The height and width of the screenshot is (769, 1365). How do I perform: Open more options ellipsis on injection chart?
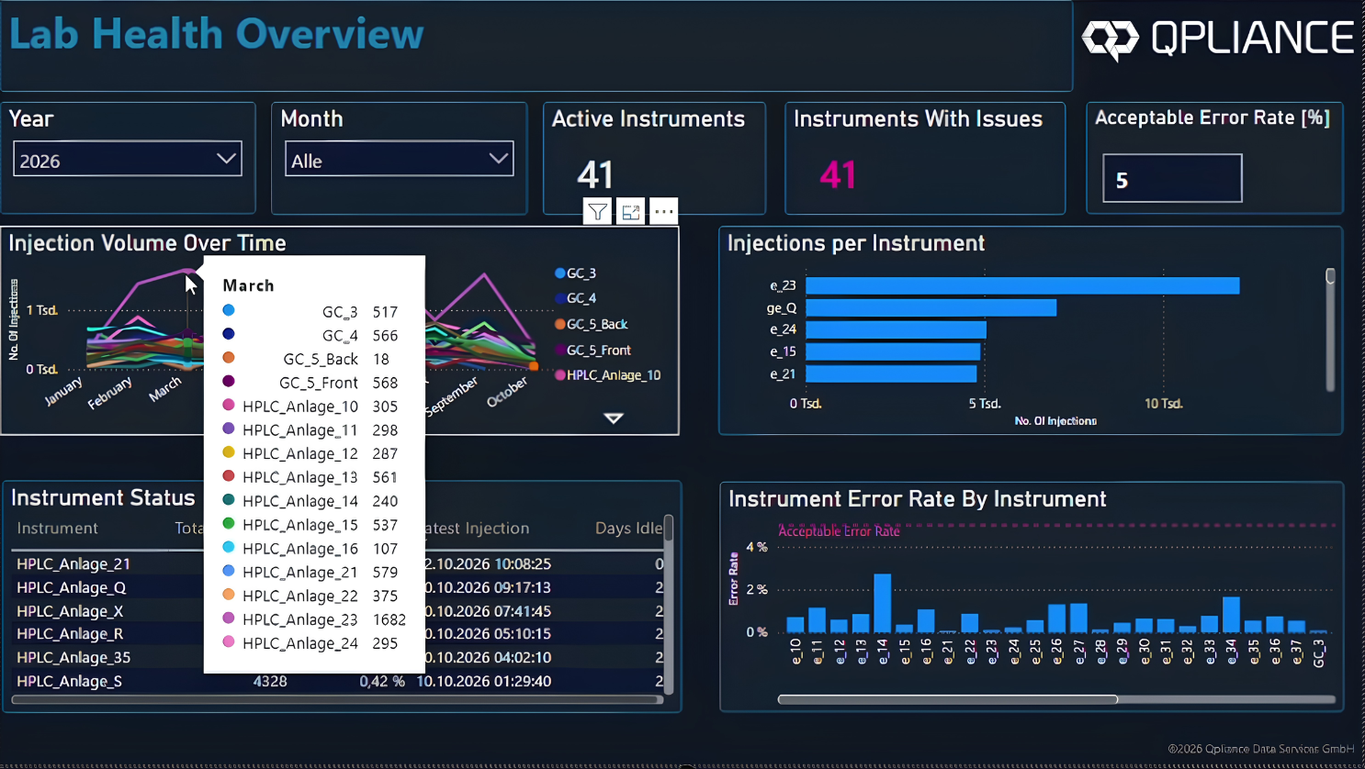(x=663, y=212)
